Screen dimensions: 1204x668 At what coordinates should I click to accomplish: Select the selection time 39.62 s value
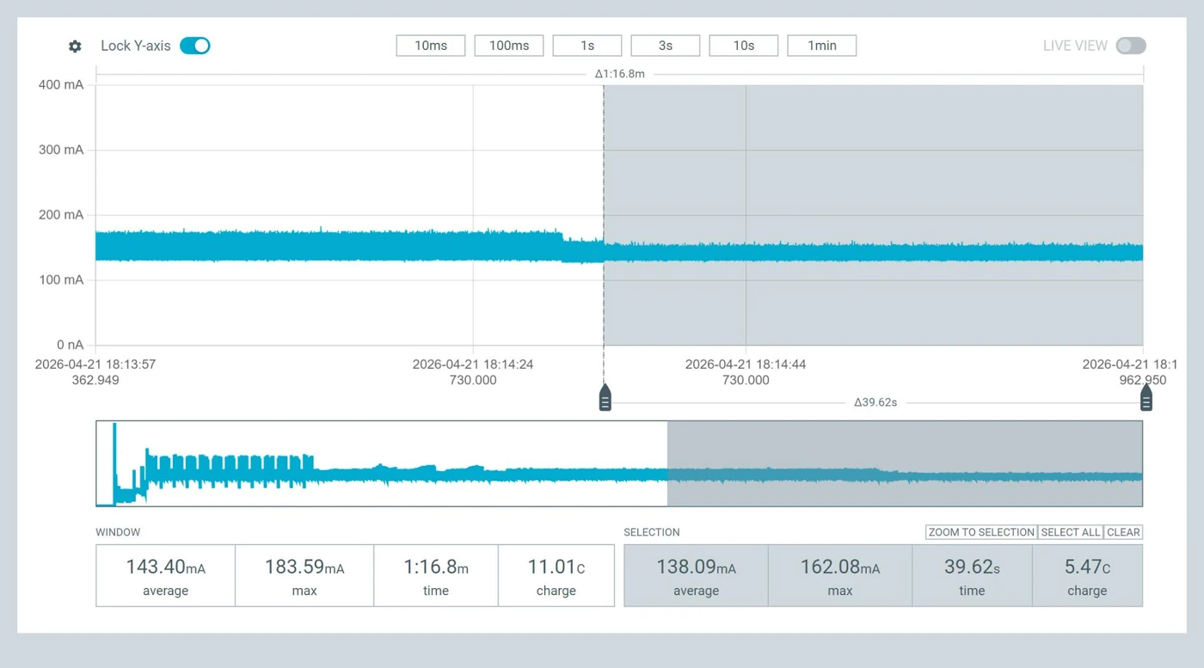[x=972, y=567]
